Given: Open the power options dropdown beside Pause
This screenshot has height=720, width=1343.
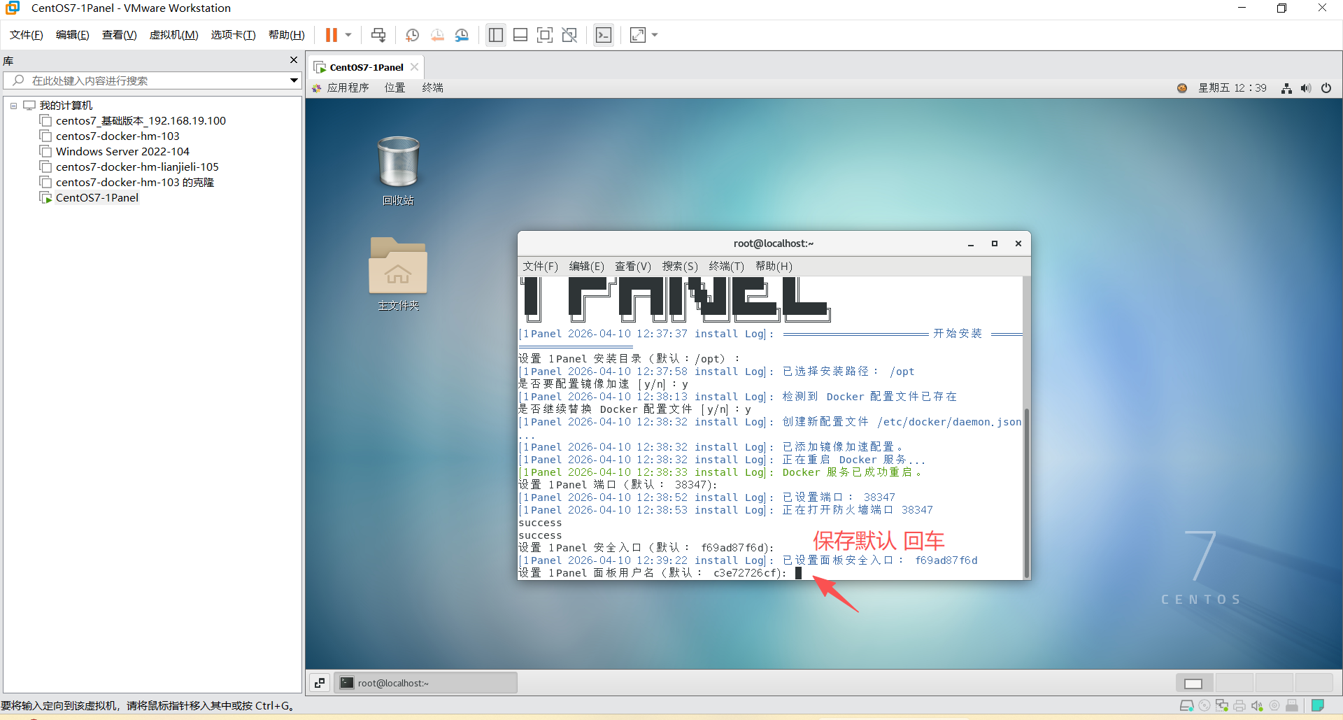Looking at the screenshot, I should 348,35.
